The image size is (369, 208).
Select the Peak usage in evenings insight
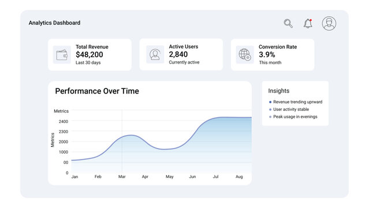tap(295, 117)
